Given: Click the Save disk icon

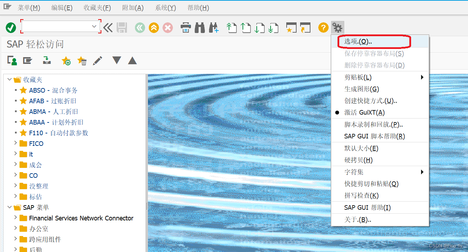Looking at the screenshot, I should pyautogui.click(x=122, y=27).
